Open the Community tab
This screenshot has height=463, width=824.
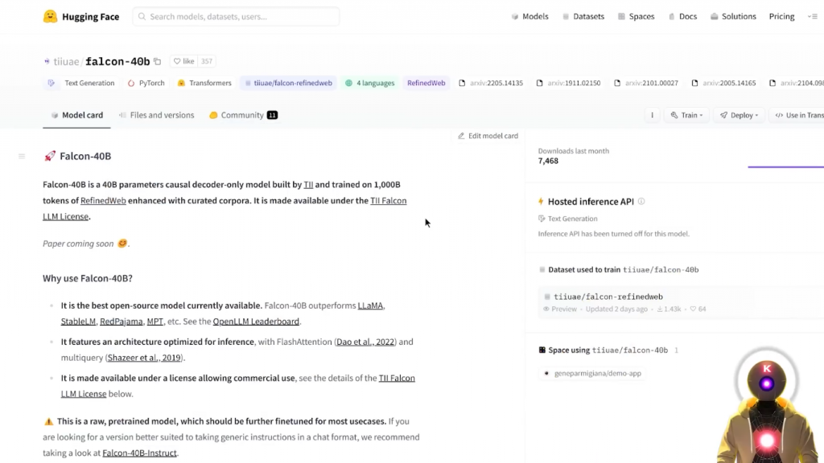tap(242, 115)
